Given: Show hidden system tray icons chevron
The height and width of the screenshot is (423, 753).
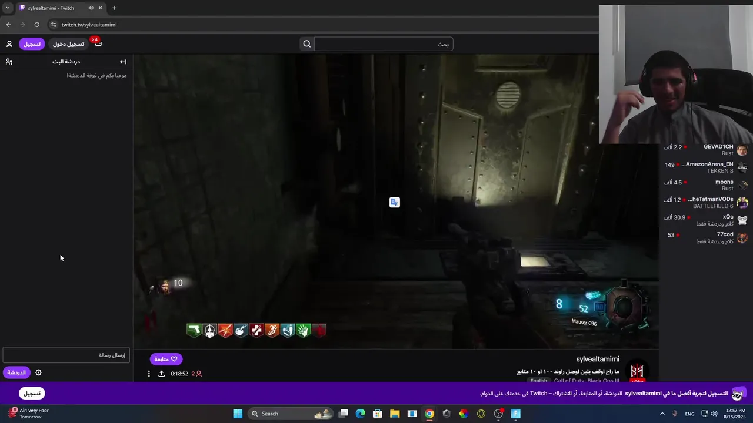Looking at the screenshot, I should [662, 414].
